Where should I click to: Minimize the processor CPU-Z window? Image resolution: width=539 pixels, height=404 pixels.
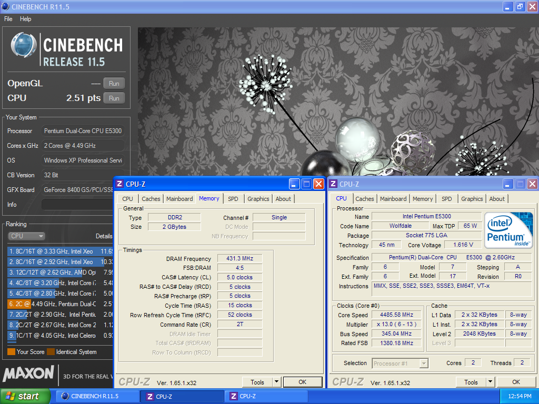(508, 184)
